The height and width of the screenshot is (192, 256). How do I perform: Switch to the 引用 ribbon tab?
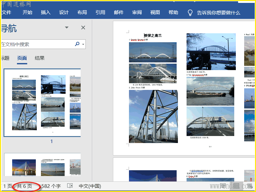tap(100, 12)
